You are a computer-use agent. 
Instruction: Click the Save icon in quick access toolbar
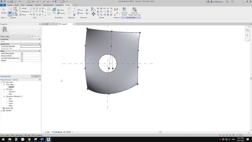click(11, 2)
